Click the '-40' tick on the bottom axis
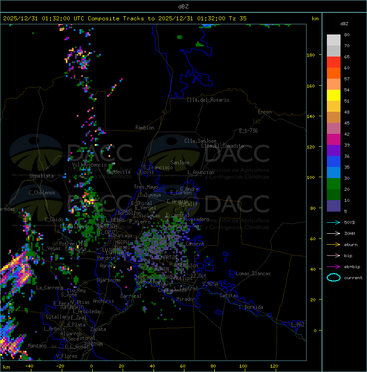Viewport: 367px width, 372px height. click(x=29, y=366)
